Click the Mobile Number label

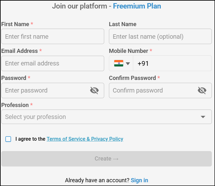(128, 51)
